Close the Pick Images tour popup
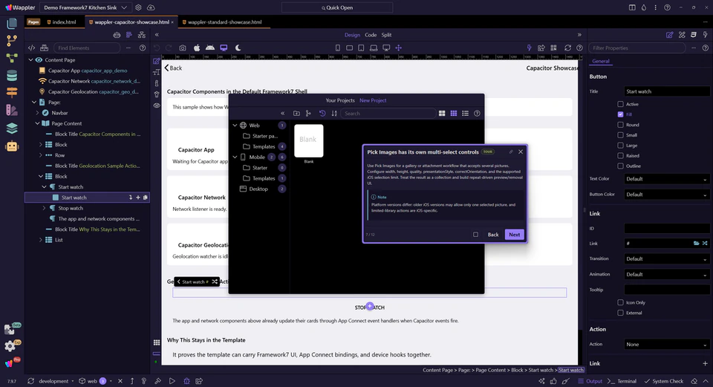This screenshot has height=387, width=713. tap(521, 152)
